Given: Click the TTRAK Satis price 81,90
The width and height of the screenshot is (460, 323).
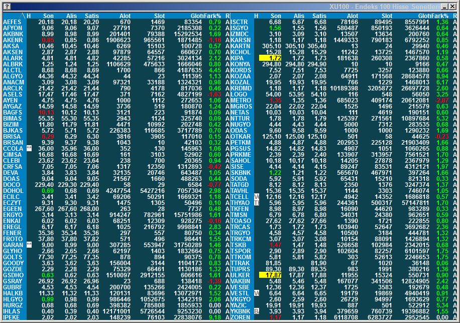Looking at the screenshot, I should point(318,263).
